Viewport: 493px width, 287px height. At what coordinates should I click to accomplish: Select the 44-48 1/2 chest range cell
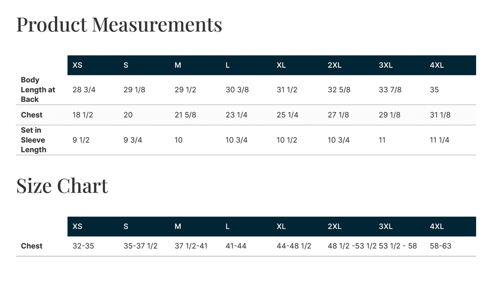(x=294, y=246)
